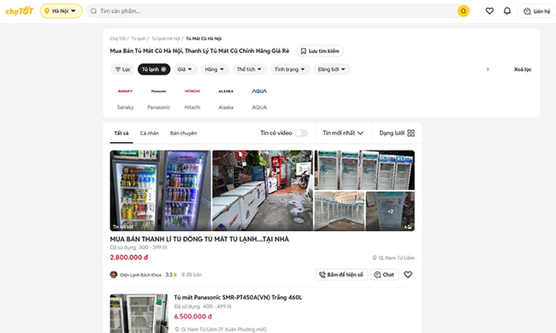Open listing MUA BÁN THANH LÍ TỦ ĐÔNG
The image size is (556, 333).
click(x=199, y=240)
